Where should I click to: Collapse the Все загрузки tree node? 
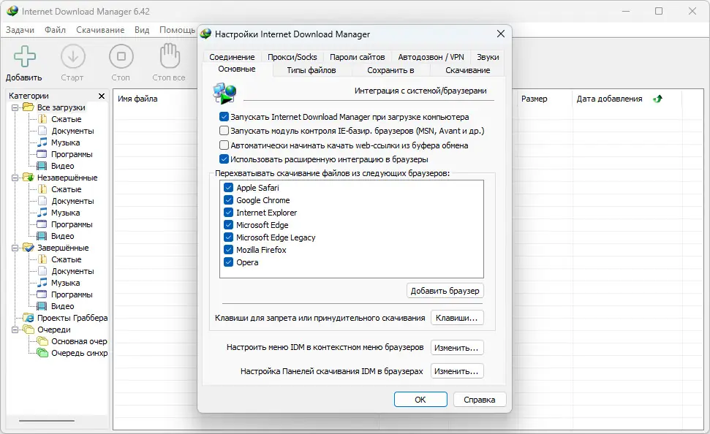click(16, 107)
